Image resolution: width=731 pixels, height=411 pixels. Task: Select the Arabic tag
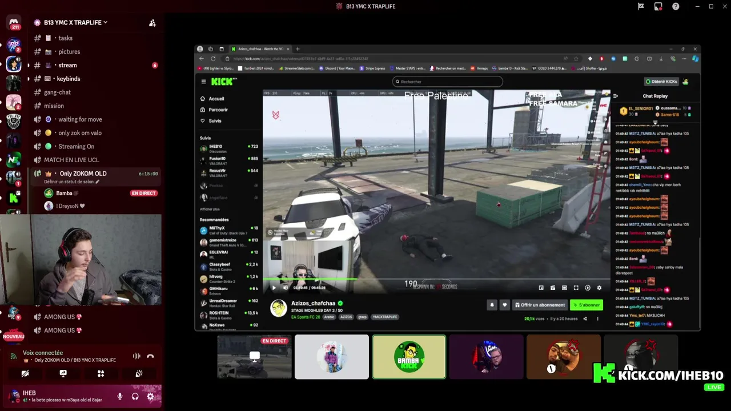[x=330, y=317]
